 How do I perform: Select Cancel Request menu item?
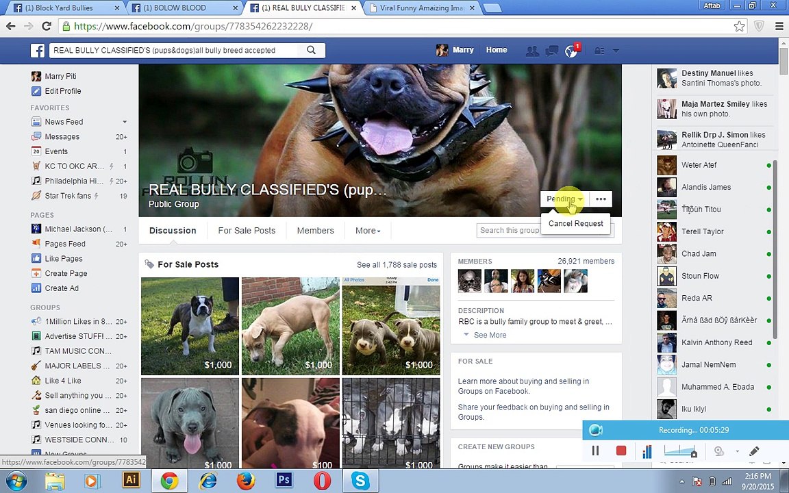click(x=575, y=223)
